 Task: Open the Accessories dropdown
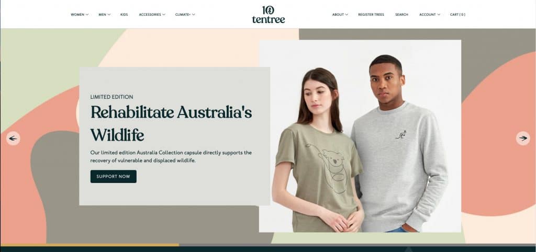152,15
